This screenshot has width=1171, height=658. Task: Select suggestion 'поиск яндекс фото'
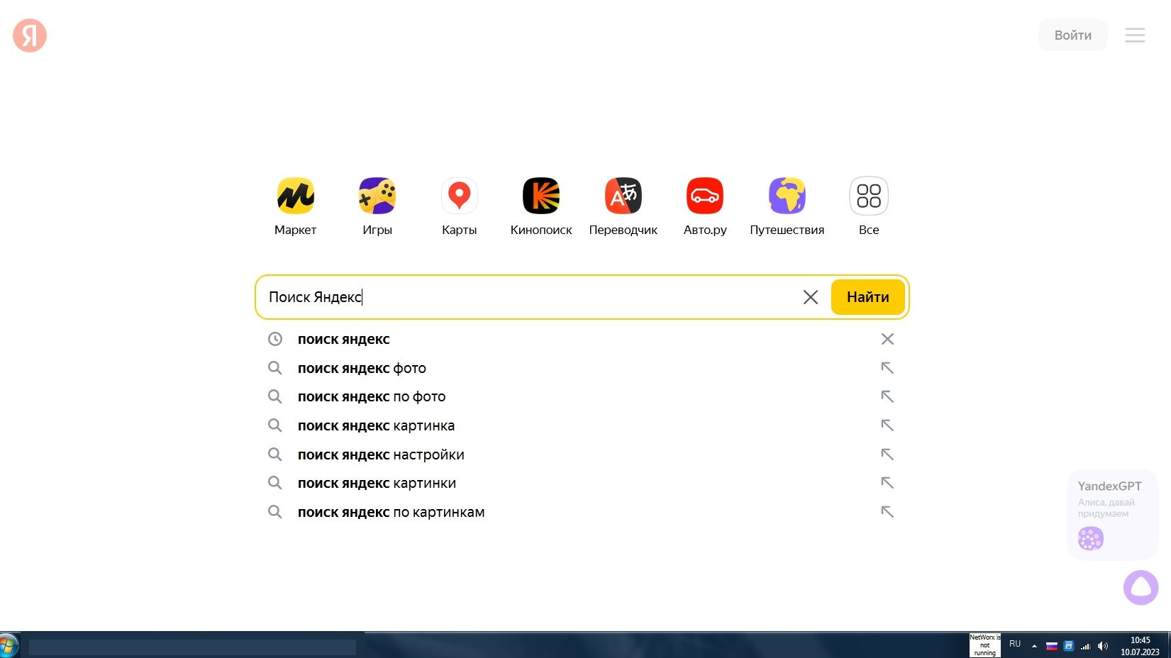582,368
